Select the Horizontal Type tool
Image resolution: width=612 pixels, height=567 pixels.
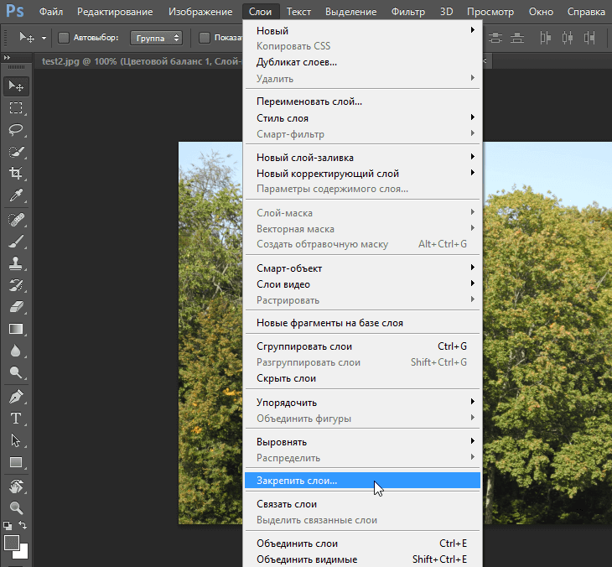16,418
